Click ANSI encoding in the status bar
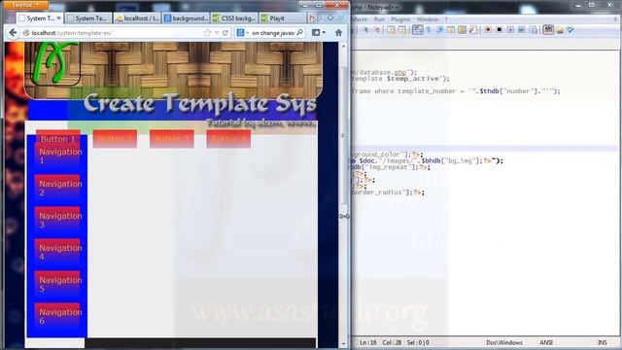 [546, 342]
